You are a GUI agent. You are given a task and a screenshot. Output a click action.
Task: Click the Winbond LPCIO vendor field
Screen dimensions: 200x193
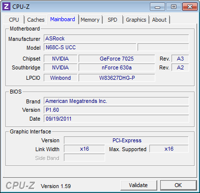[x=60, y=78]
